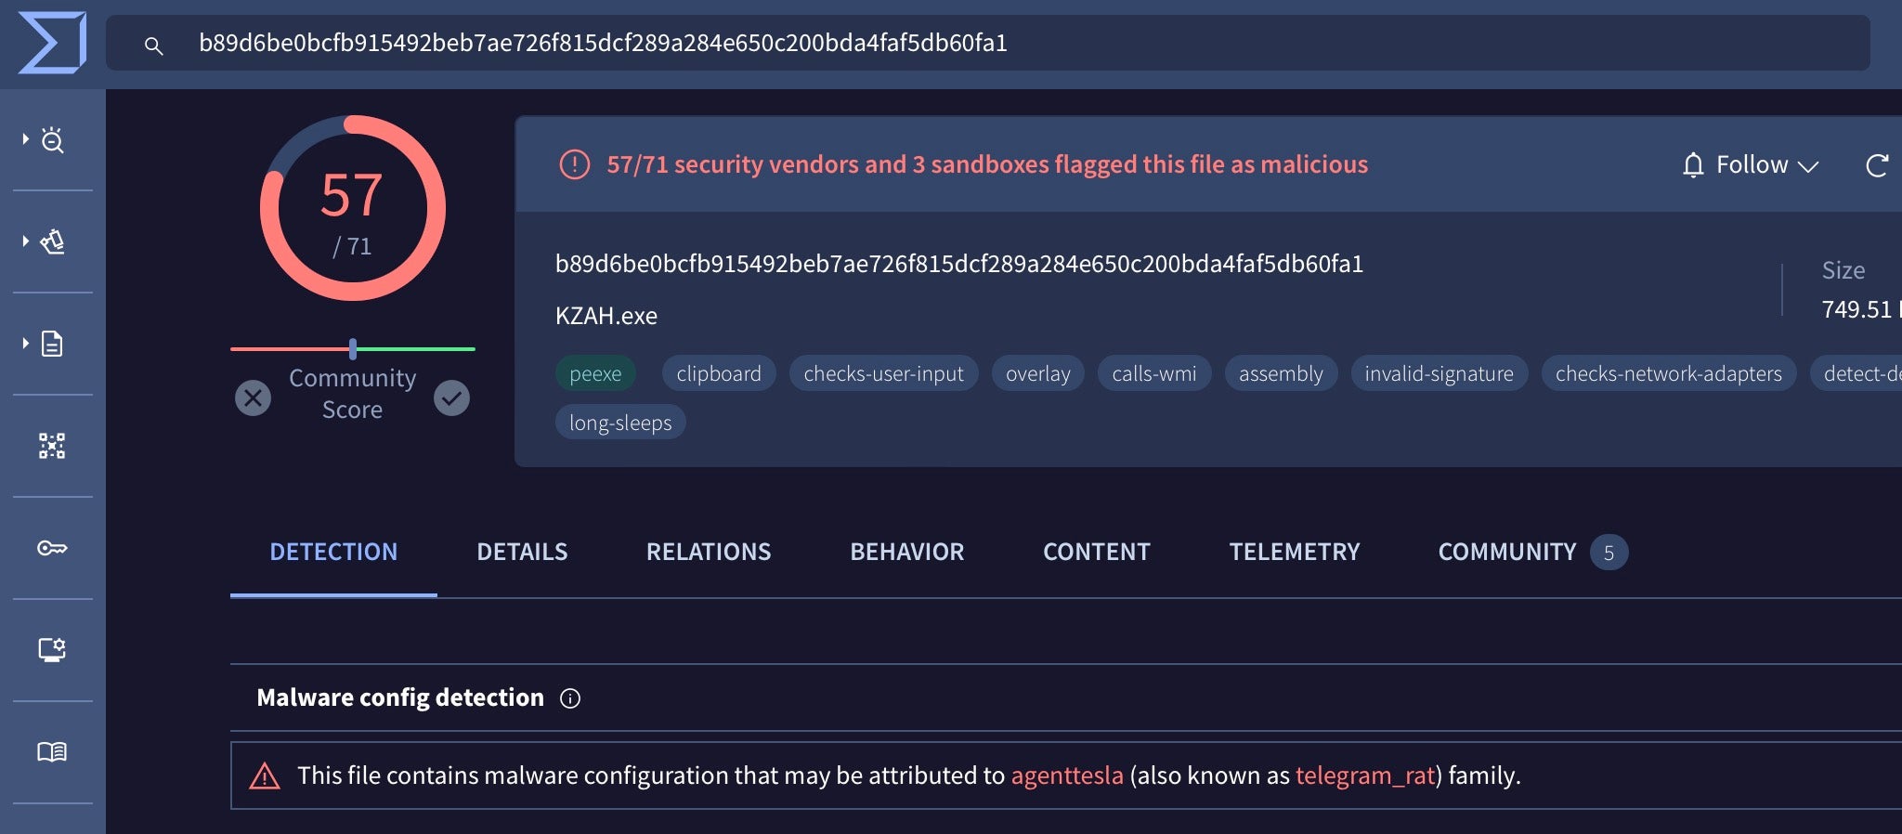Click the reanalyze refresh icon
Screen dimensions: 1902x834
1876,165
